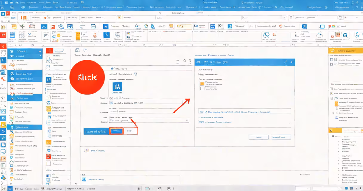Click the blue icon at the status bar's left end

(10, 189)
